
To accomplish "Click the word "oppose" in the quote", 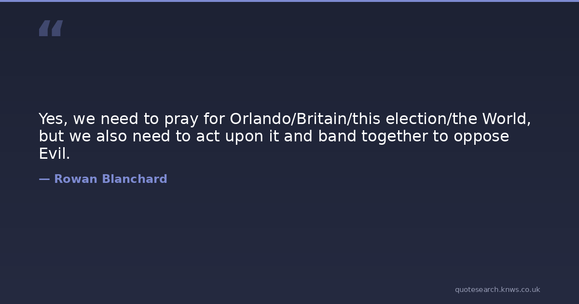I will tap(481, 137).
